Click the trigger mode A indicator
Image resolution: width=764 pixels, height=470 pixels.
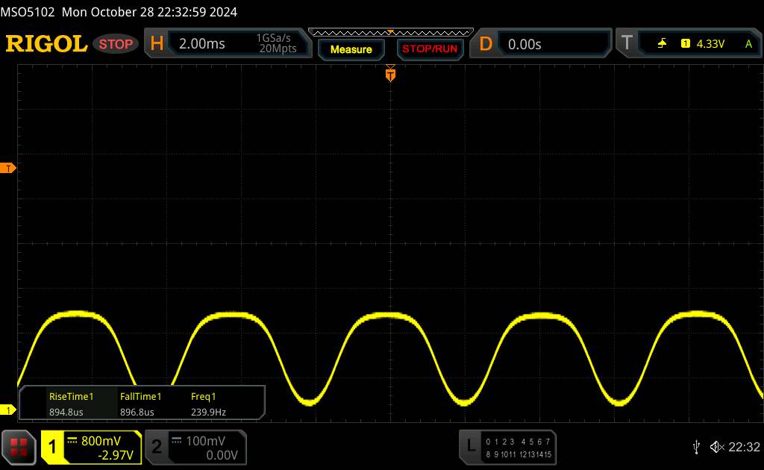coord(748,44)
